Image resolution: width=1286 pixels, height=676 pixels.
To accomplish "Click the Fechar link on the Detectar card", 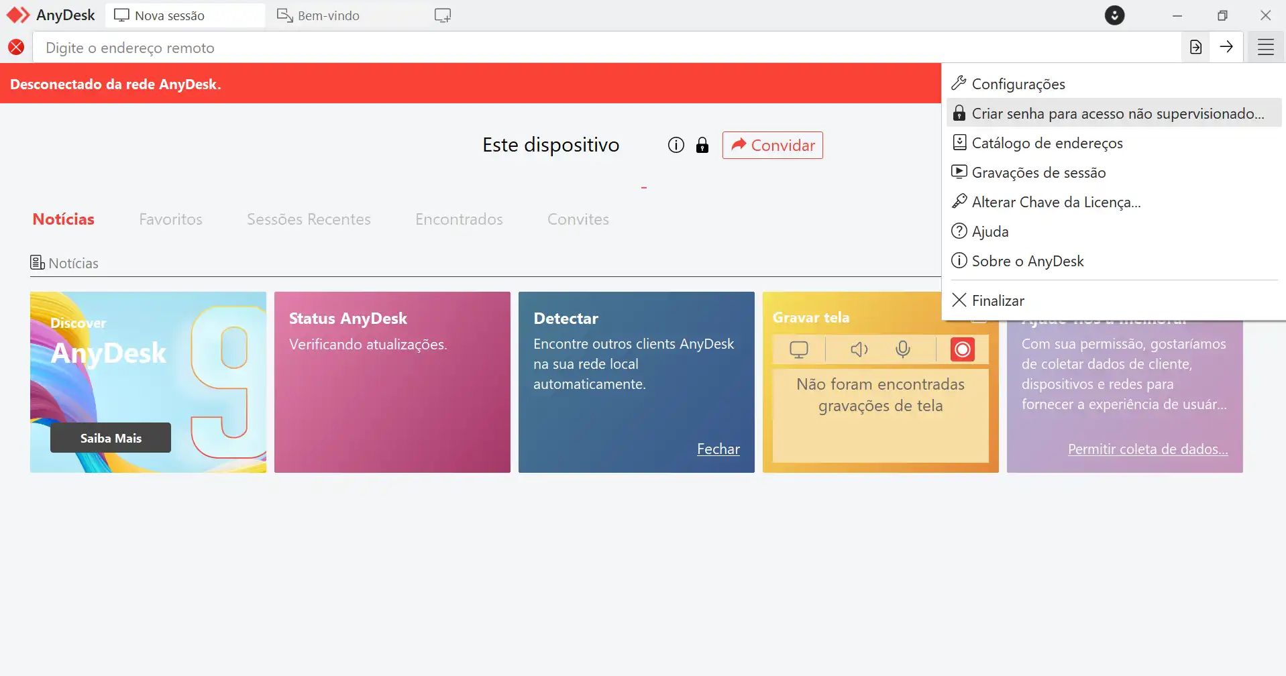I will 718,449.
